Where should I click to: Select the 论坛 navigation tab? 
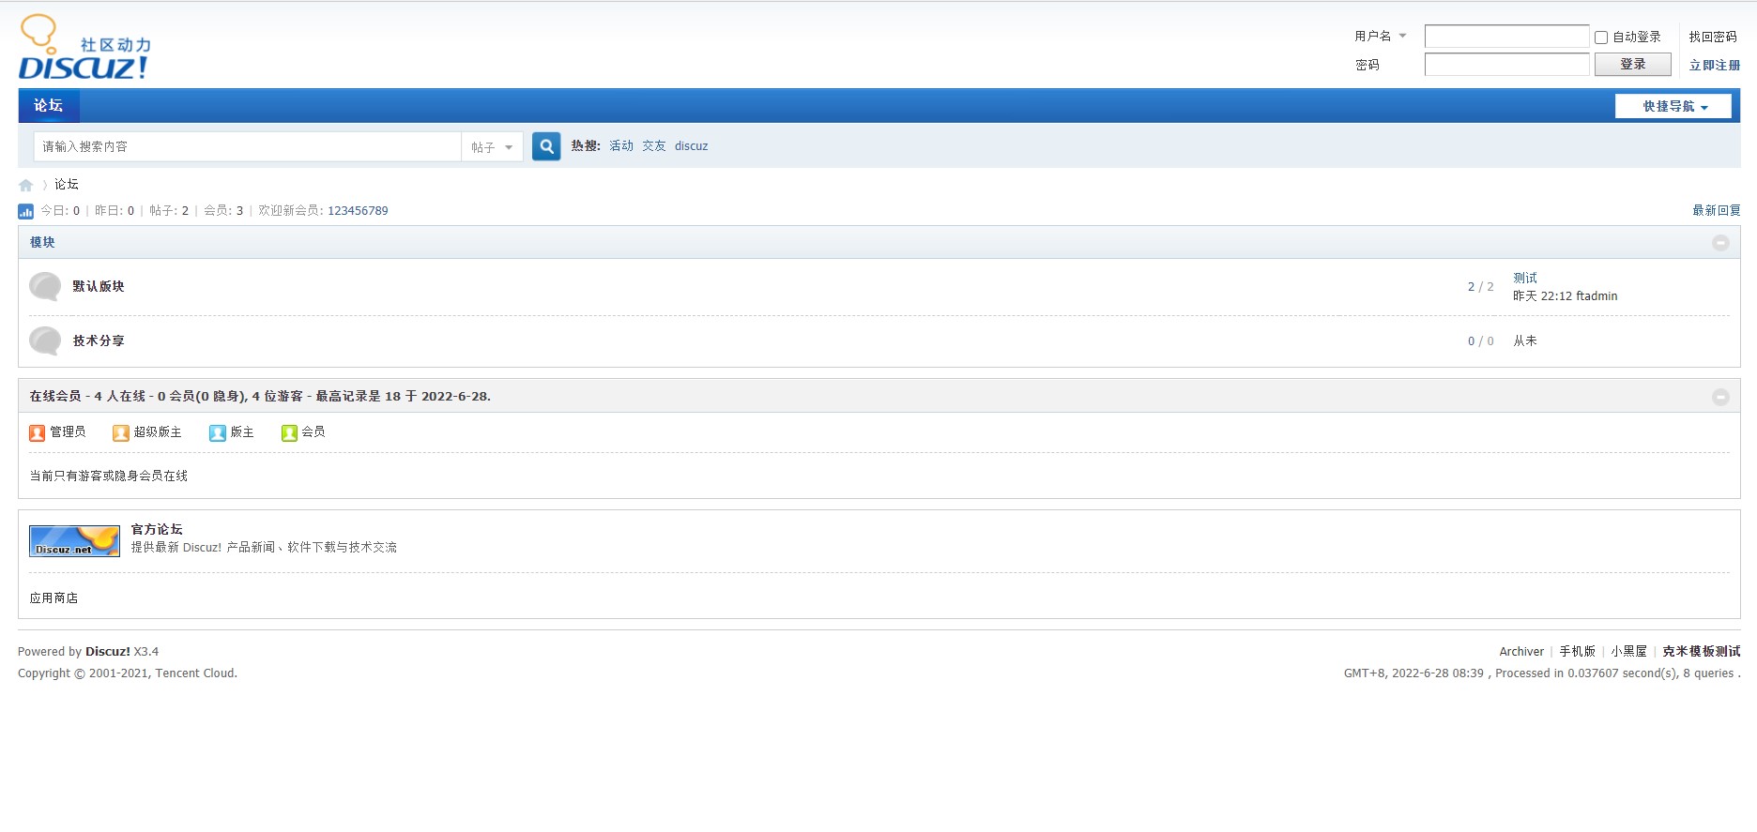tap(49, 106)
